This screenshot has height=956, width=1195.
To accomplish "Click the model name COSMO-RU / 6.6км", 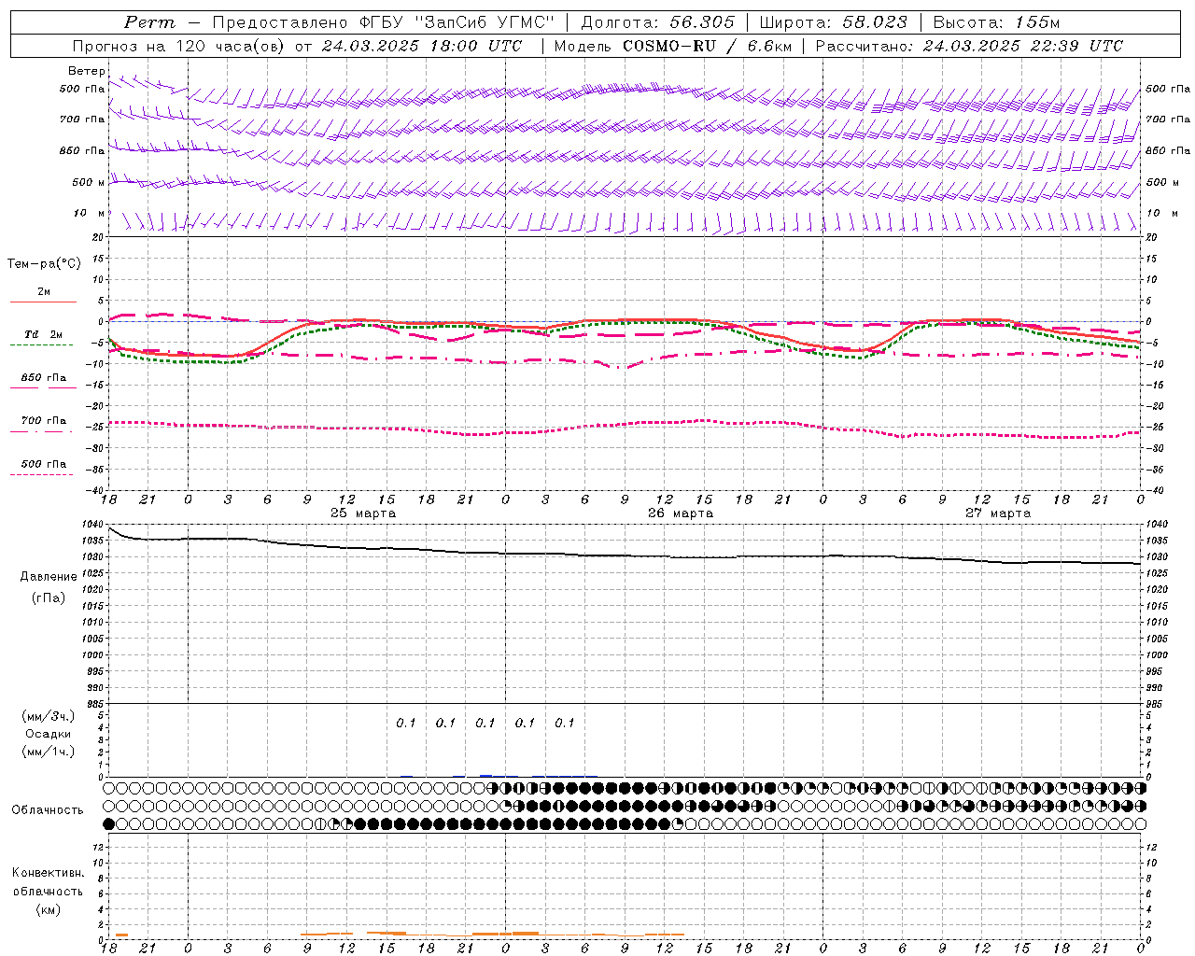I will pyautogui.click(x=707, y=46).
